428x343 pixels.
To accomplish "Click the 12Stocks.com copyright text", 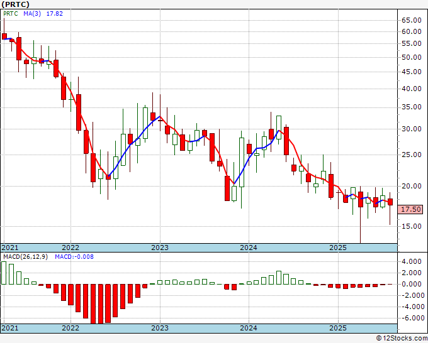I will 402,339.
